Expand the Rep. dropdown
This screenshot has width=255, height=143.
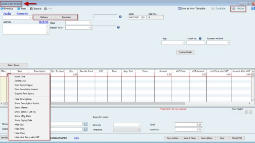183,43
